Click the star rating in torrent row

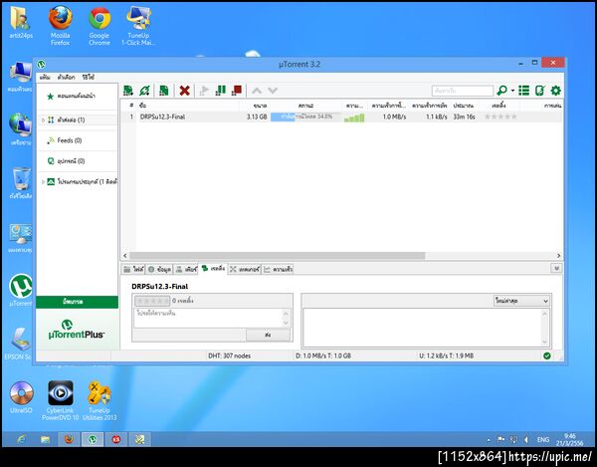pos(500,117)
